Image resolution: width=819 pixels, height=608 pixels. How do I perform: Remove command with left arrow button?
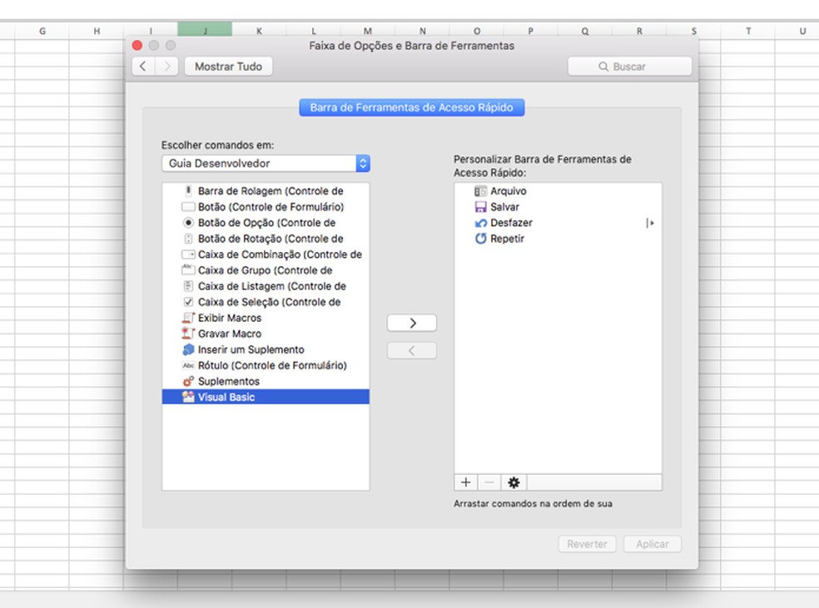click(x=412, y=350)
